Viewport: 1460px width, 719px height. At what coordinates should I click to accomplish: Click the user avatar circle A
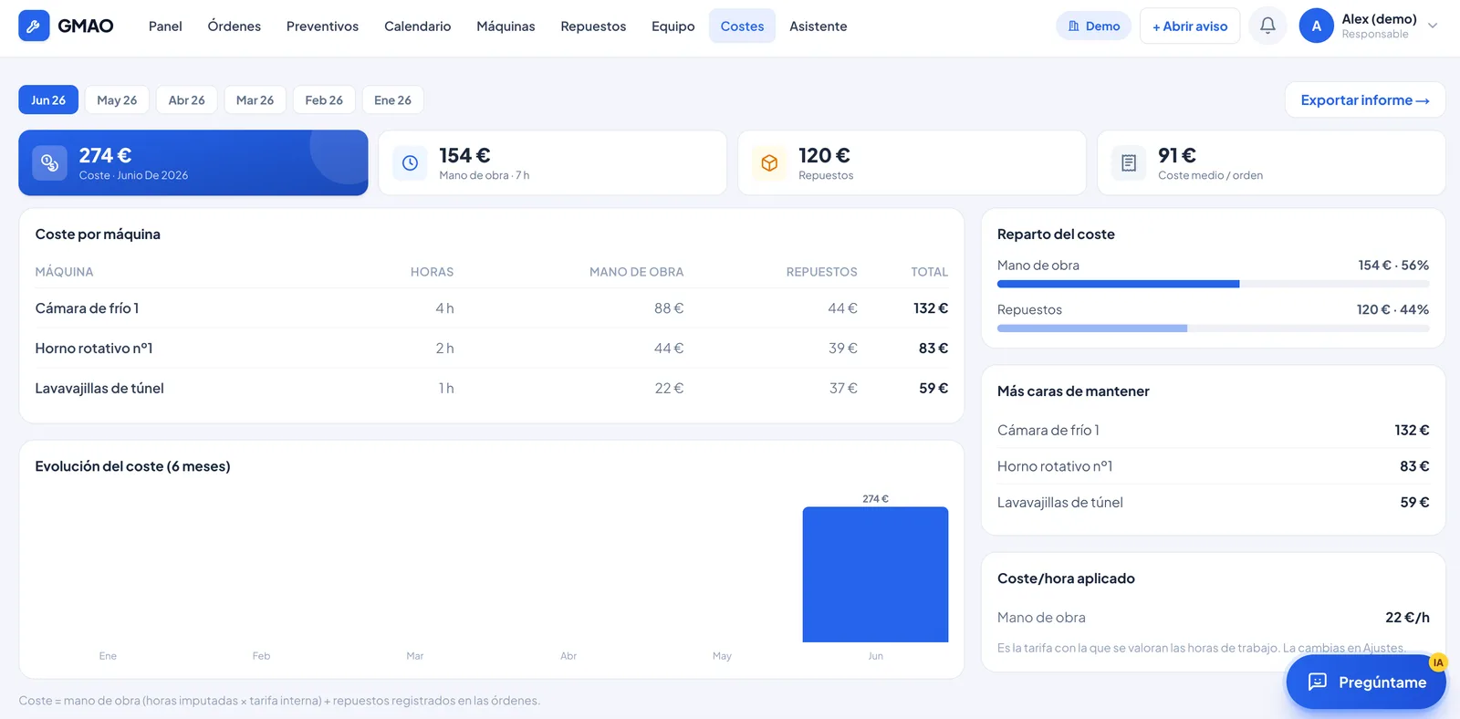[x=1316, y=26]
